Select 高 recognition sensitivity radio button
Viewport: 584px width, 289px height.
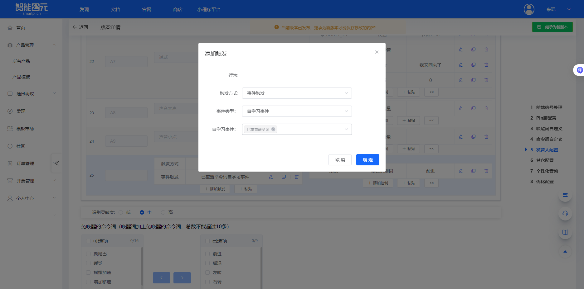click(163, 212)
